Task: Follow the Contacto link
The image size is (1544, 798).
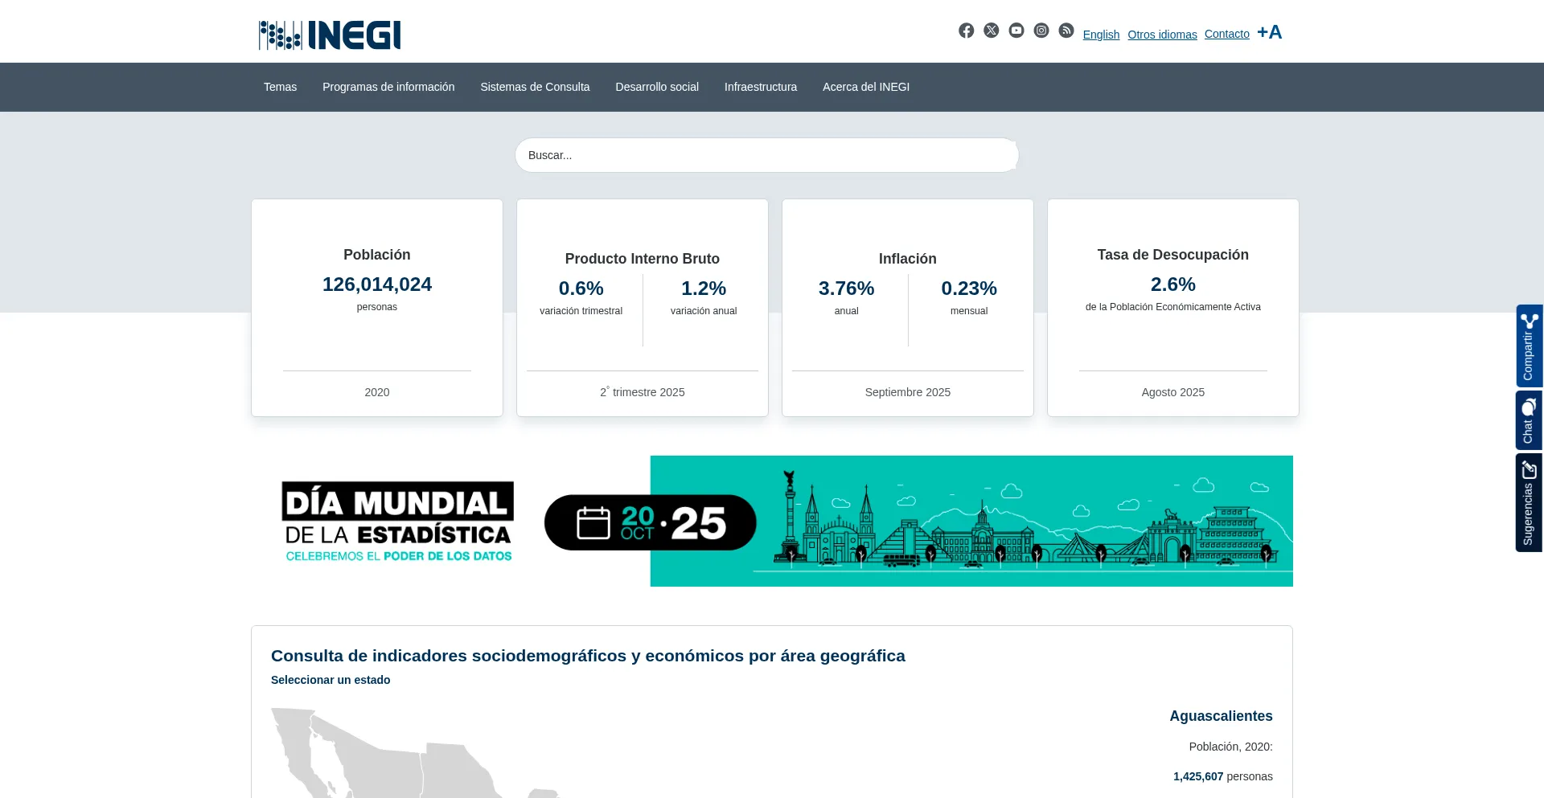Action: [x=1226, y=34]
